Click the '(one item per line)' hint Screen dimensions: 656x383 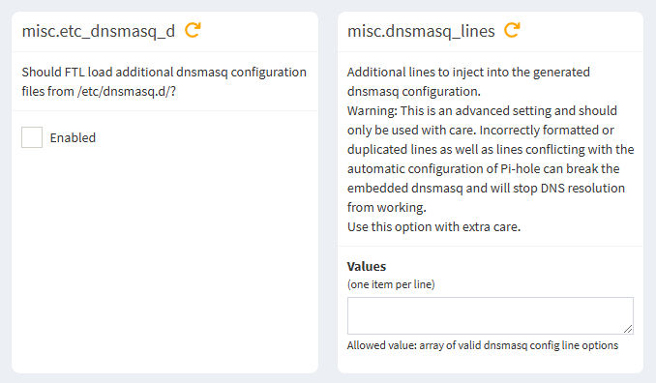click(391, 284)
